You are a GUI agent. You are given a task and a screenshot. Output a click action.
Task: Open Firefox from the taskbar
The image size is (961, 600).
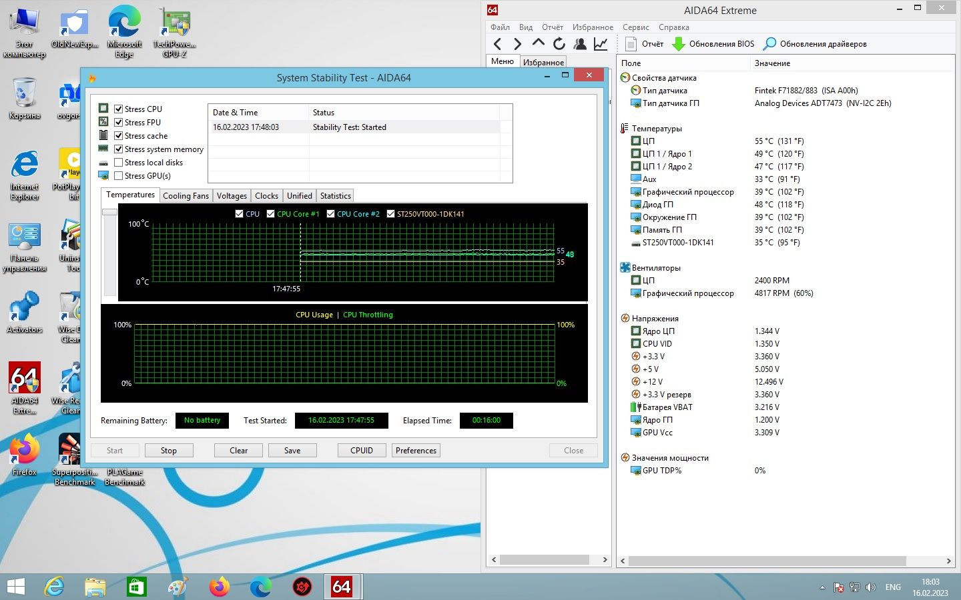[219, 587]
